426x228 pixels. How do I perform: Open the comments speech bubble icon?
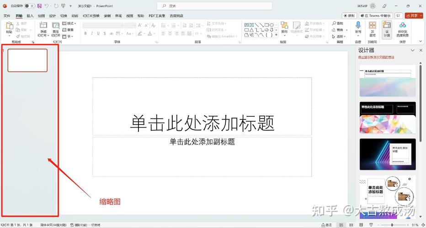(398, 16)
